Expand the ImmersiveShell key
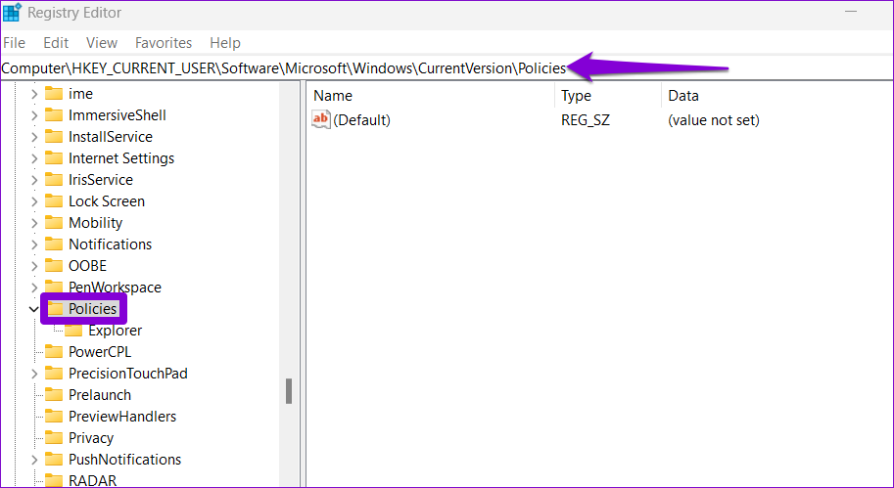Image resolution: width=894 pixels, height=488 pixels. (34, 115)
